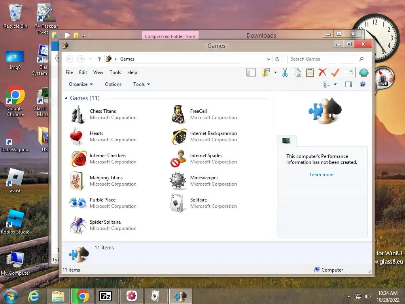
Task: Open the Spider Solitaire spider icon
Action: [78, 225]
